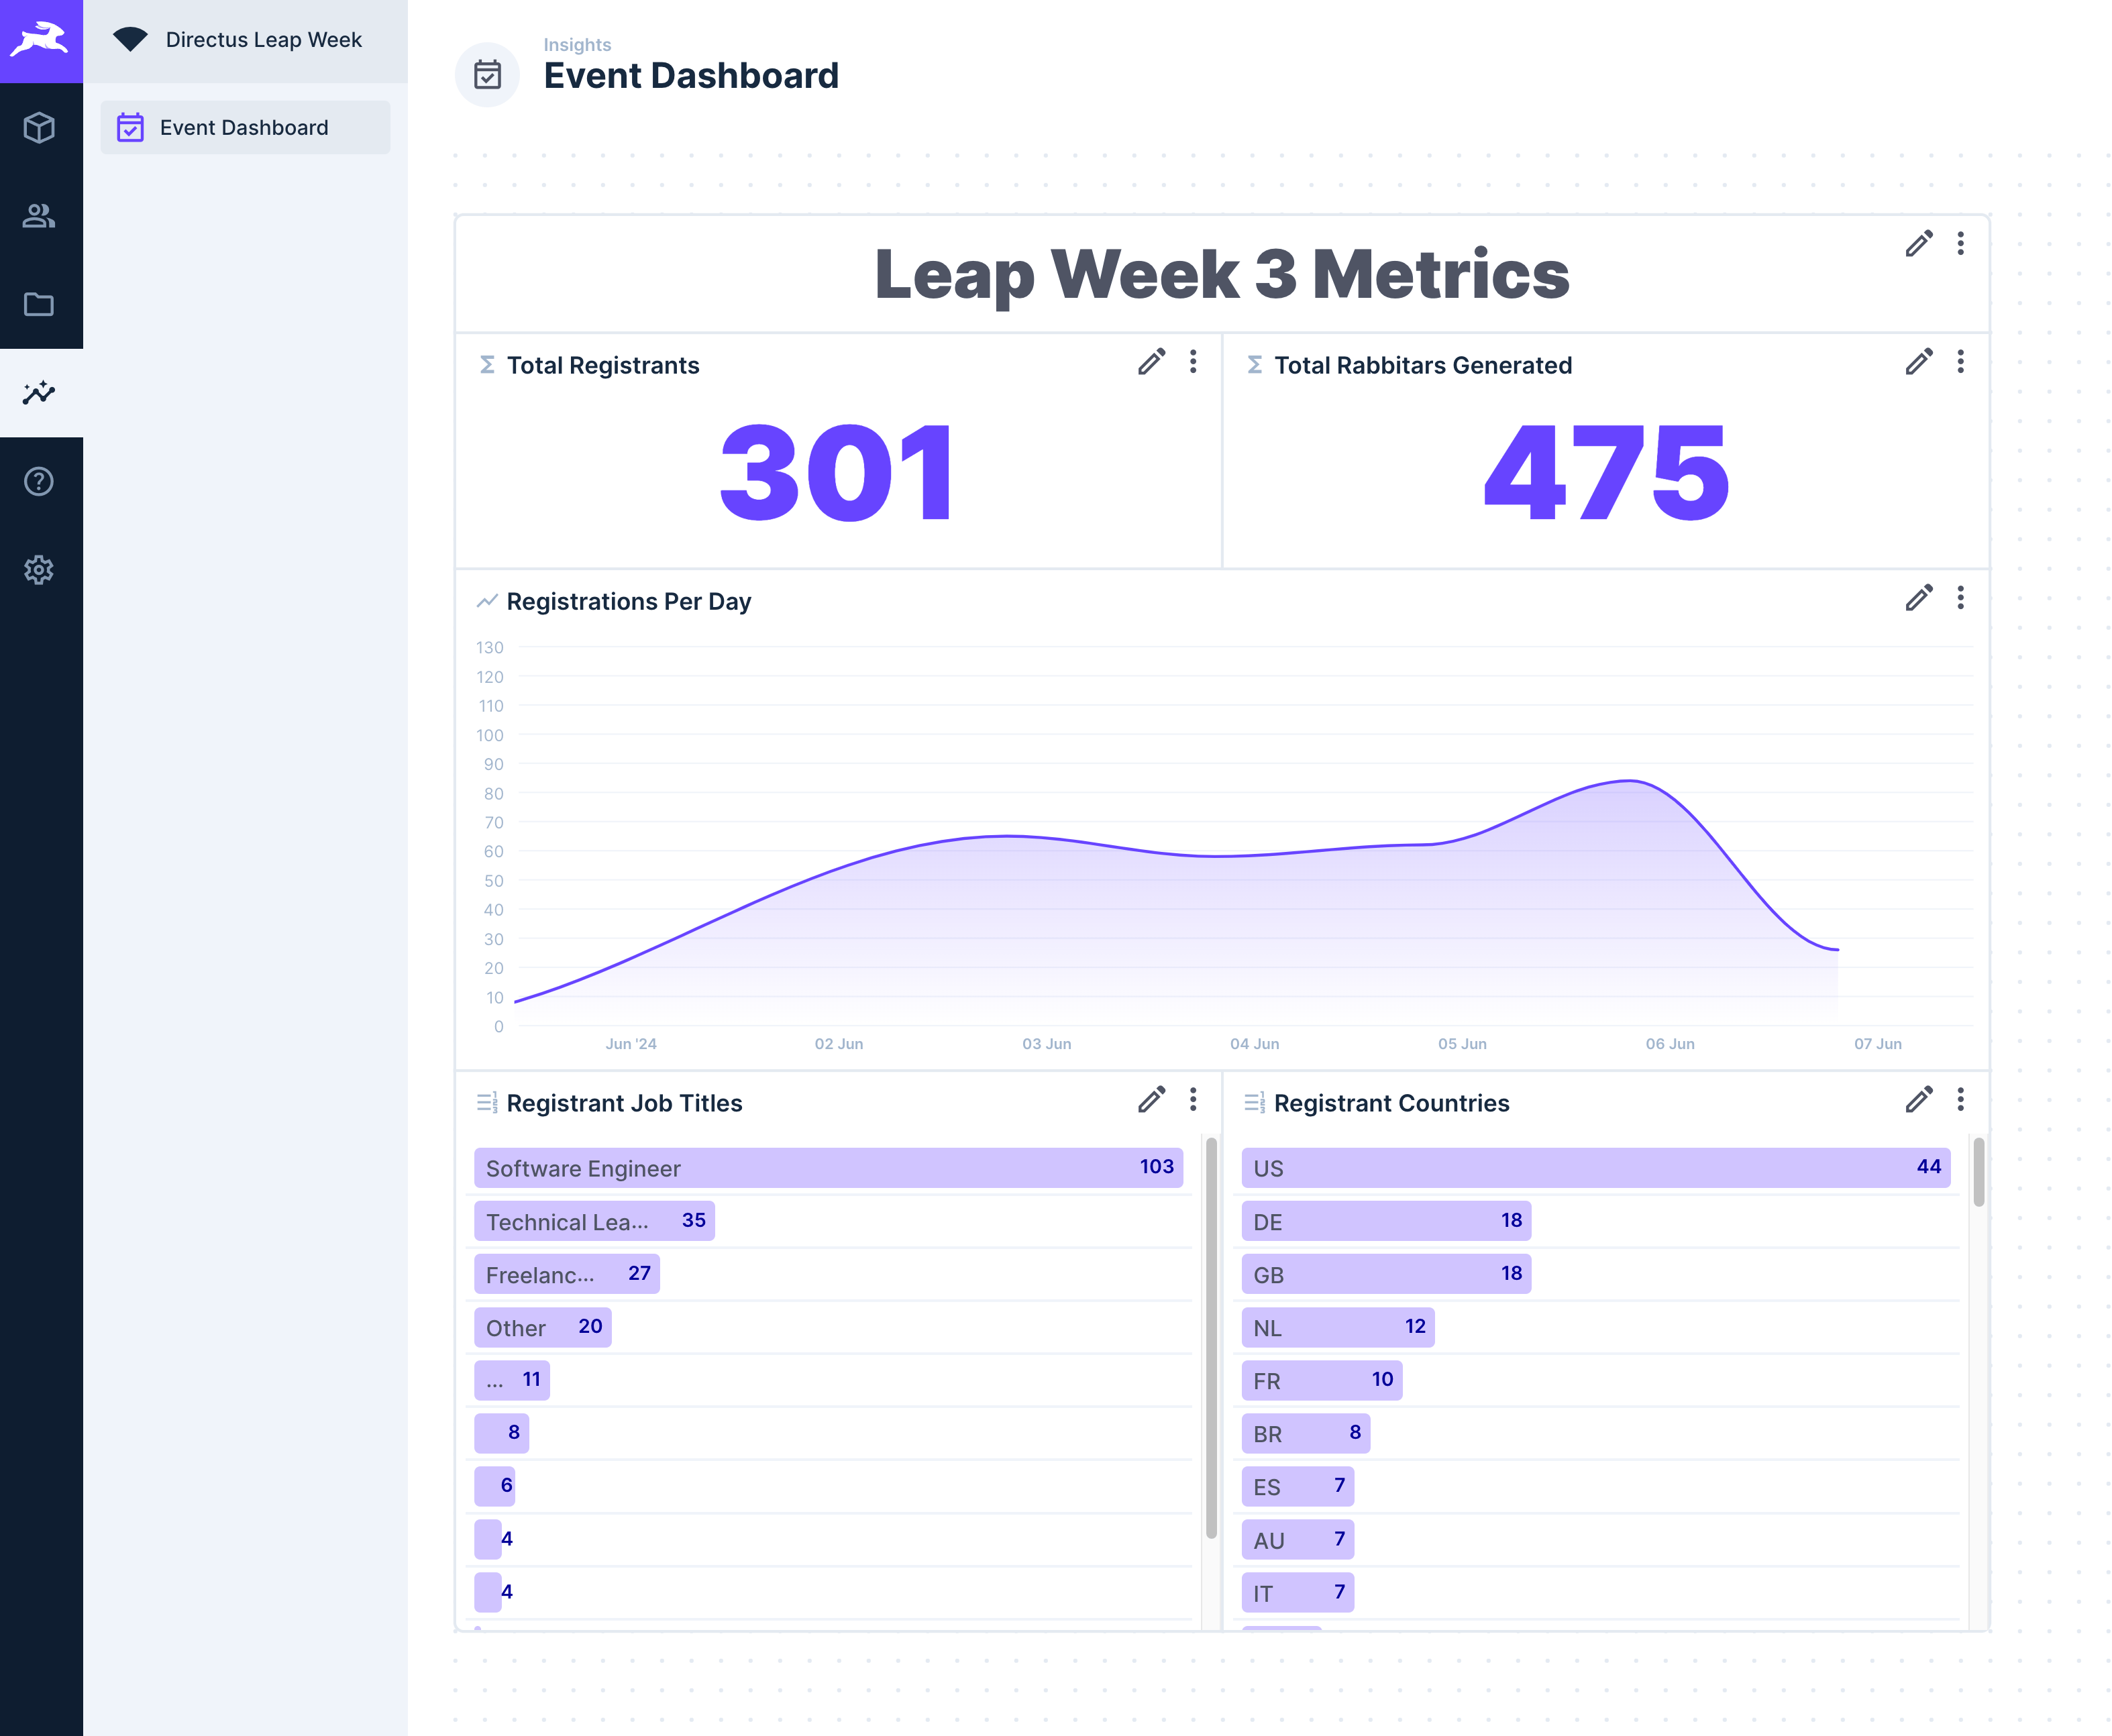The height and width of the screenshot is (1736, 2112).
Task: Edit the Total Registrants panel
Action: coord(1151,362)
